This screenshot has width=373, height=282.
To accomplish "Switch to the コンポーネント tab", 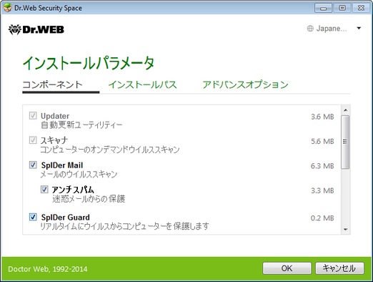I will point(53,84).
